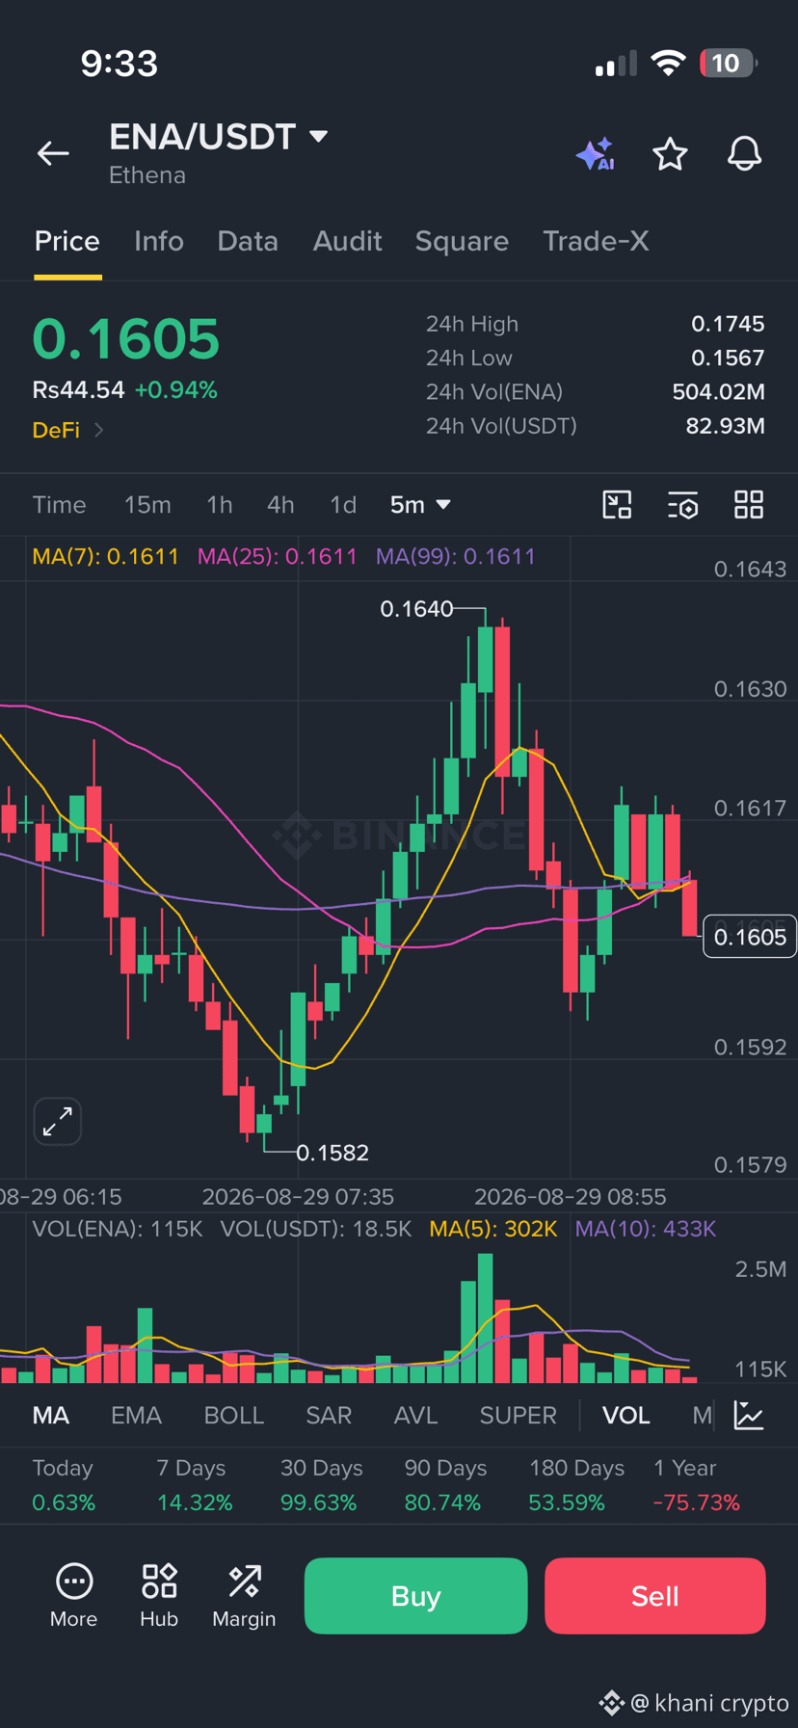Viewport: 798px width, 1728px height.
Task: Tap the MA(7) legend value
Action: (106, 556)
